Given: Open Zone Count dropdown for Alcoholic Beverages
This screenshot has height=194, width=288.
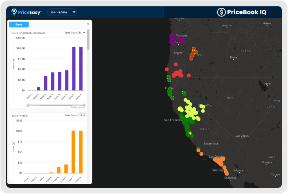Looking at the screenshot, I should pos(82,33).
